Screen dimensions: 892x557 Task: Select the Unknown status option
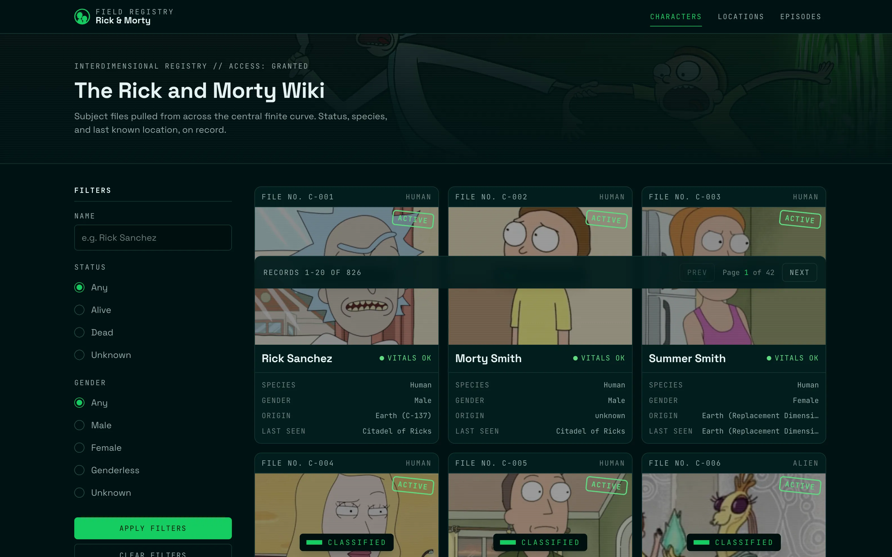pos(79,355)
